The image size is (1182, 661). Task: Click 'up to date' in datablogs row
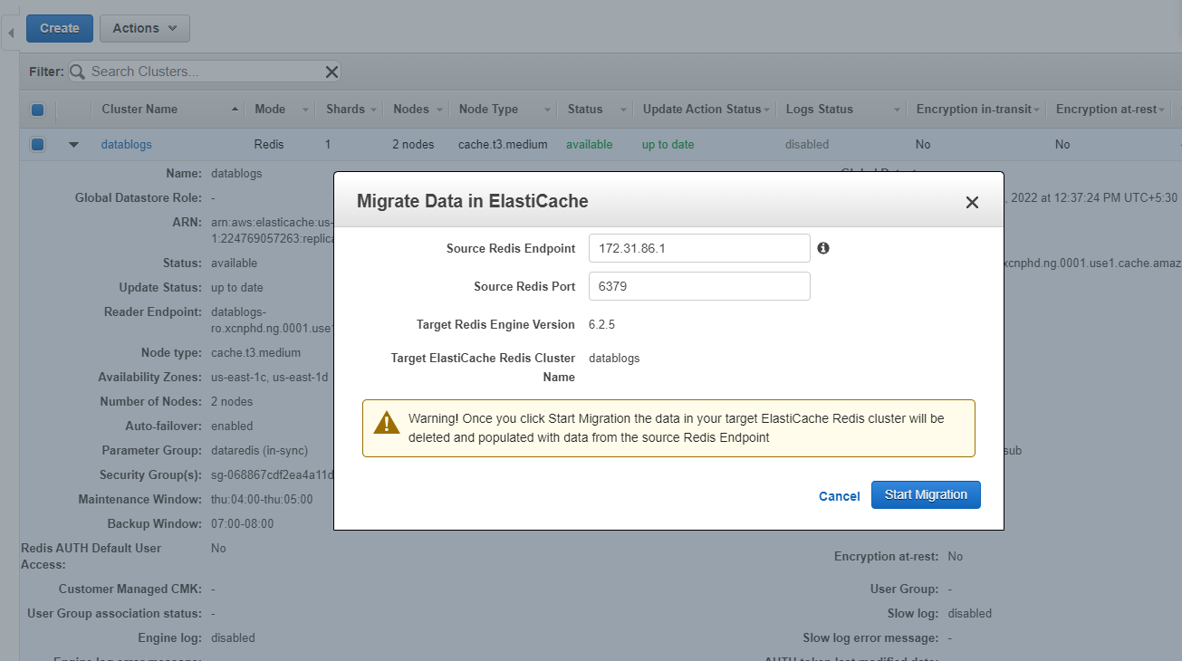click(668, 144)
